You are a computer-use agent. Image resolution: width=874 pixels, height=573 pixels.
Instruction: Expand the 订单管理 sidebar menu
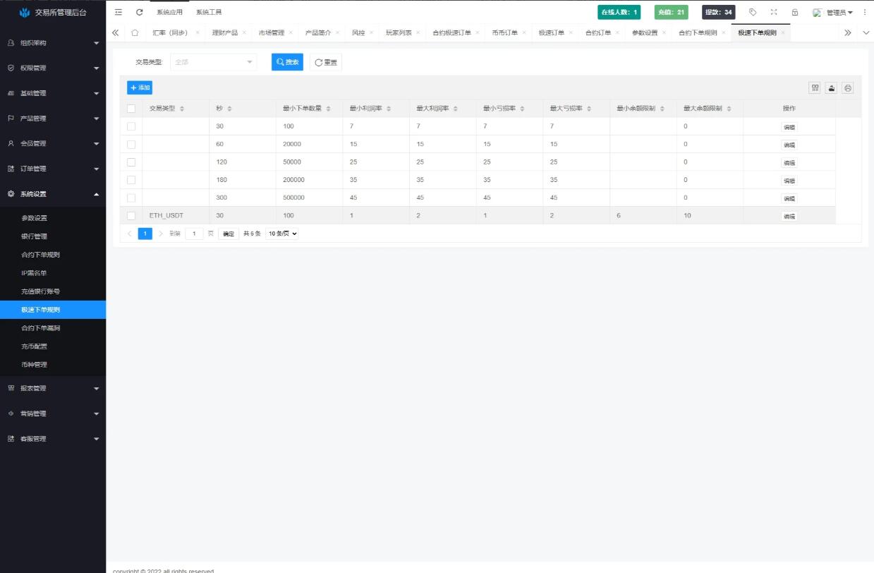point(53,169)
